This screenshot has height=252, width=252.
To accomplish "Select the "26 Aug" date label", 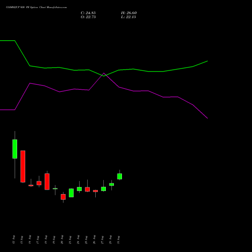I will [94, 239].
